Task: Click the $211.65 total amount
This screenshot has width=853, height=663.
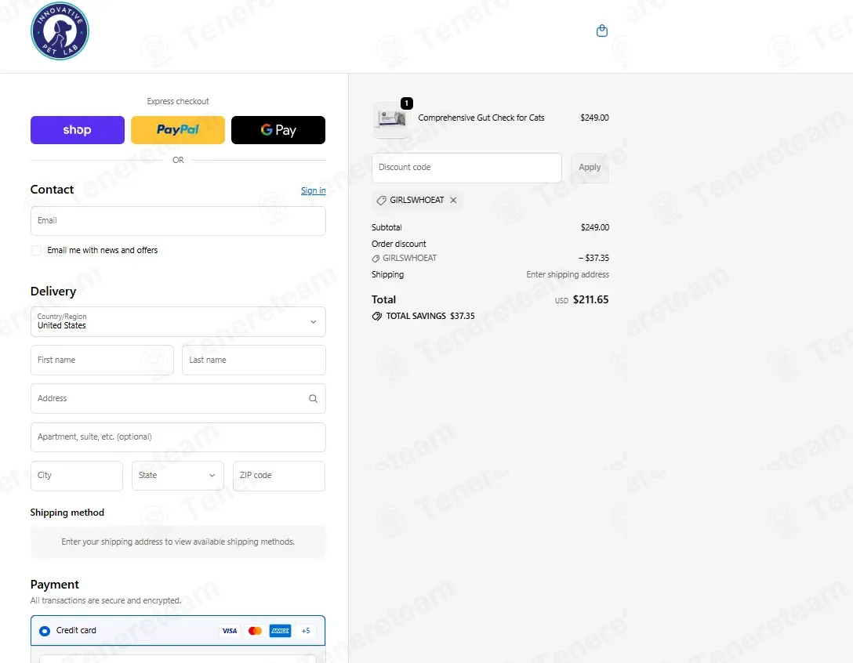Action: [591, 299]
